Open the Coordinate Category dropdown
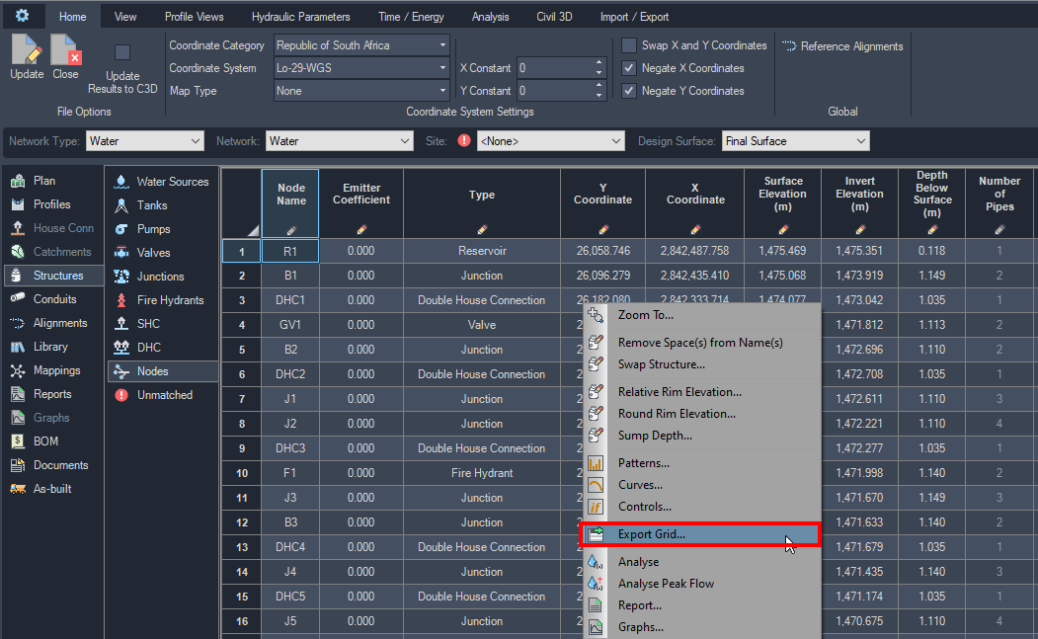Image resolution: width=1038 pixels, height=639 pixels. coord(361,45)
